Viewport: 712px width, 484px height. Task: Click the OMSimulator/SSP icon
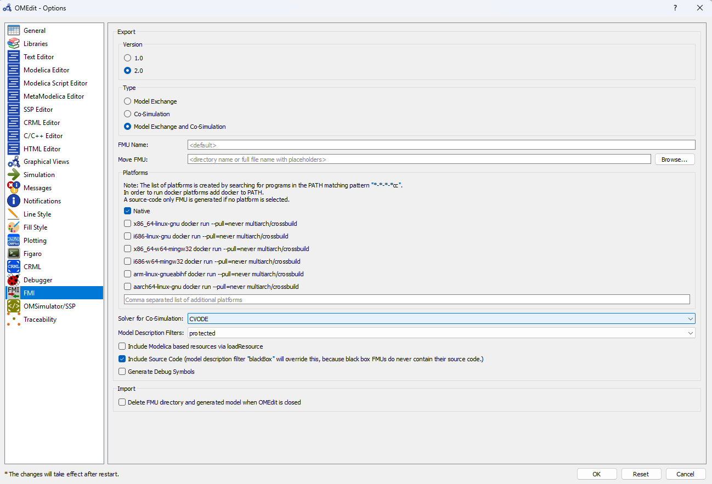click(x=14, y=306)
